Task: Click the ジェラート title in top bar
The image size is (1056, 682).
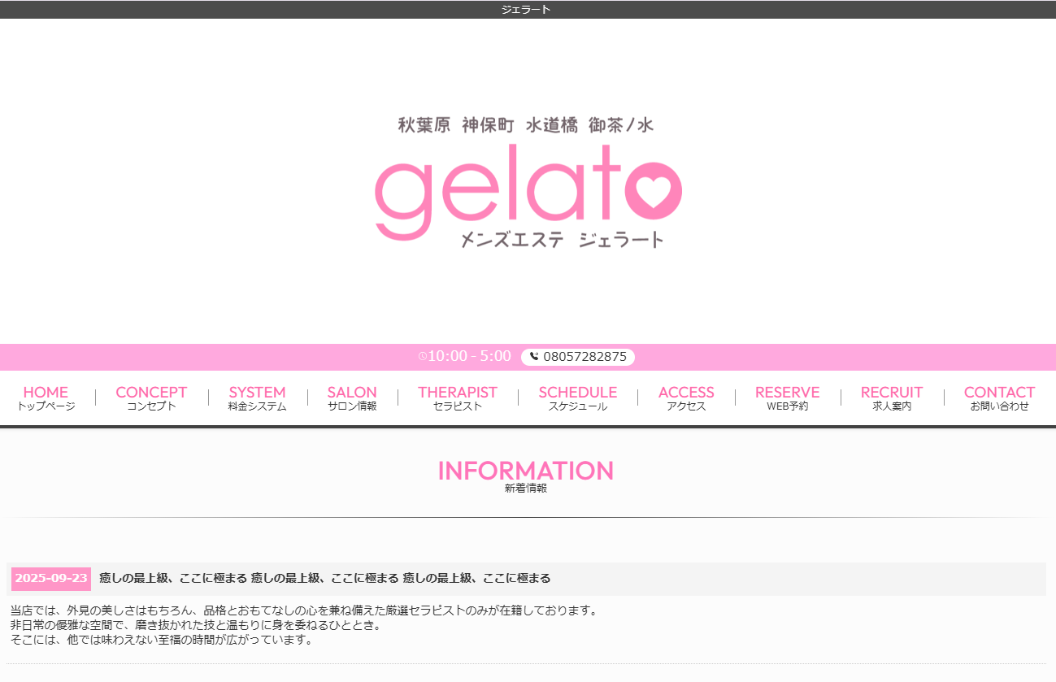Action: (x=526, y=10)
